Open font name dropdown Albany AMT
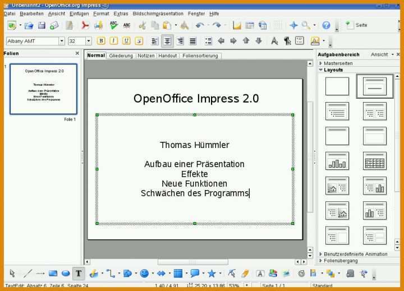 pos(62,41)
